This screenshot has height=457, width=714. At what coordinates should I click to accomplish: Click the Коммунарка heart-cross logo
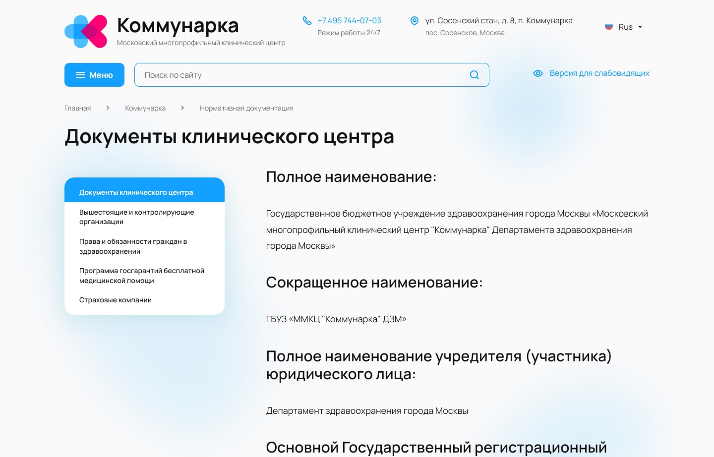click(x=86, y=31)
